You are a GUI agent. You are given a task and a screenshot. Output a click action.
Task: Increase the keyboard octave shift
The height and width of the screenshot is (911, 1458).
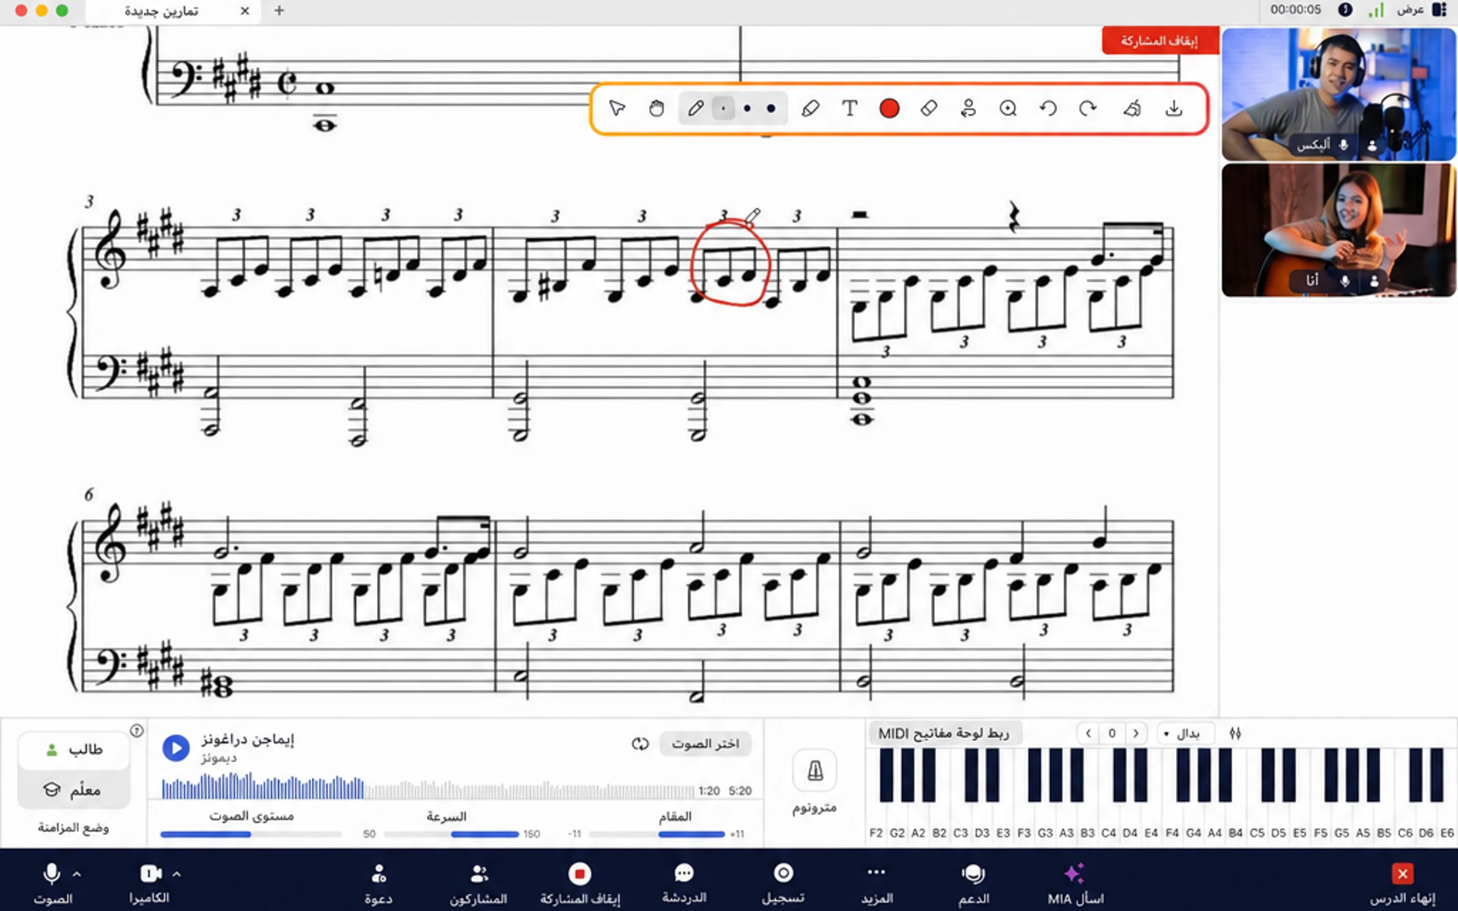(x=1136, y=733)
